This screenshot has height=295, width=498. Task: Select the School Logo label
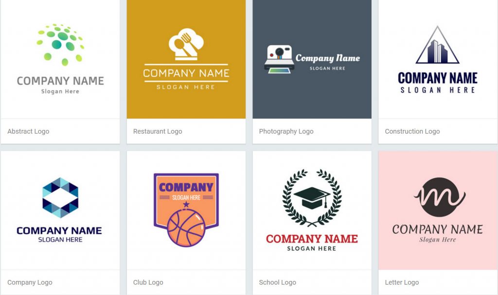point(277,282)
